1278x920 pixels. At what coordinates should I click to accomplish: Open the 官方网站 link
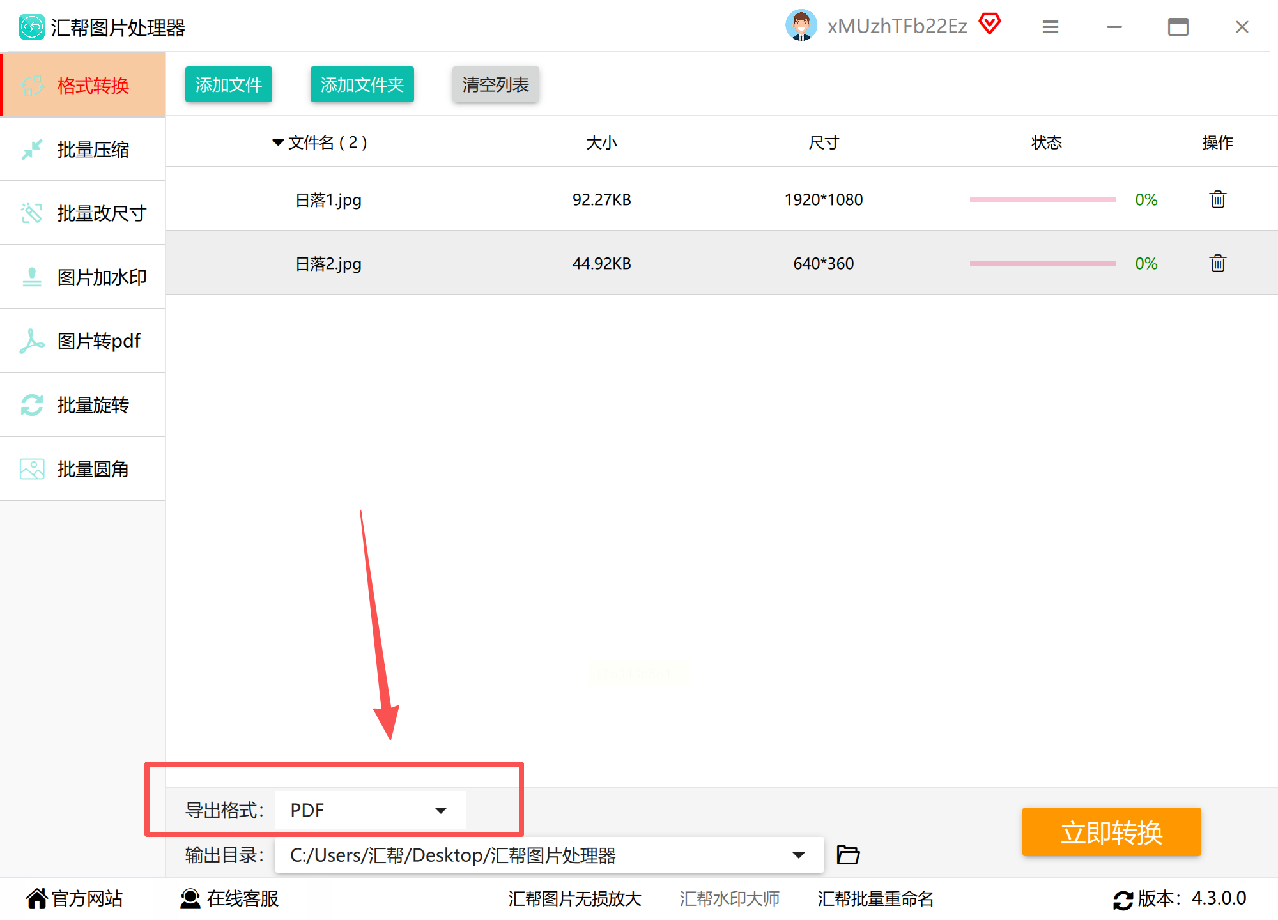pyautogui.click(x=74, y=898)
